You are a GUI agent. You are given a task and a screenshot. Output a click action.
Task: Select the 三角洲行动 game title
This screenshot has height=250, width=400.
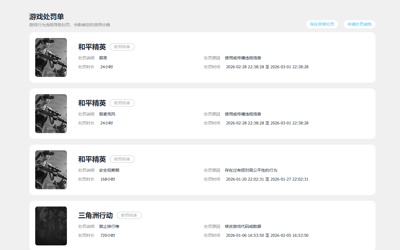(95, 215)
